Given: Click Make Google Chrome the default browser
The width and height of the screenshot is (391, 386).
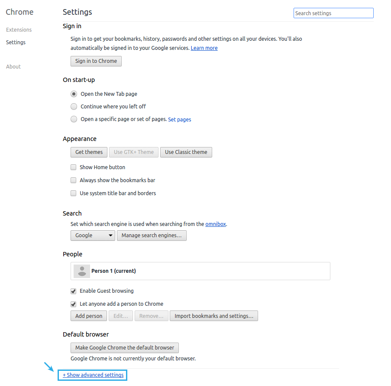Looking at the screenshot, I should (125, 348).
